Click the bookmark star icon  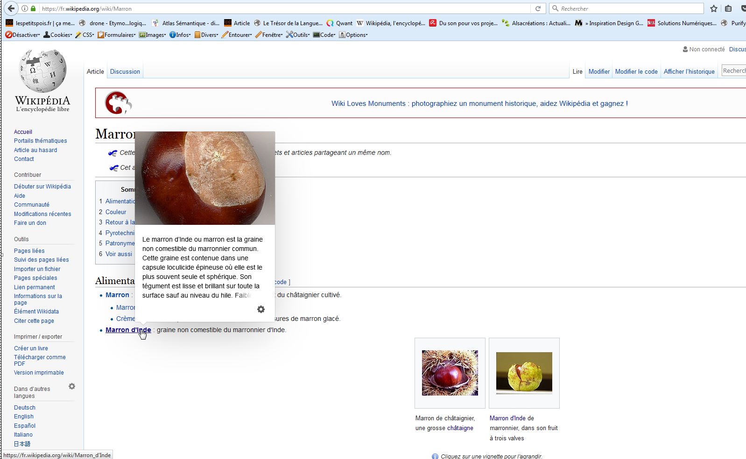pos(713,8)
